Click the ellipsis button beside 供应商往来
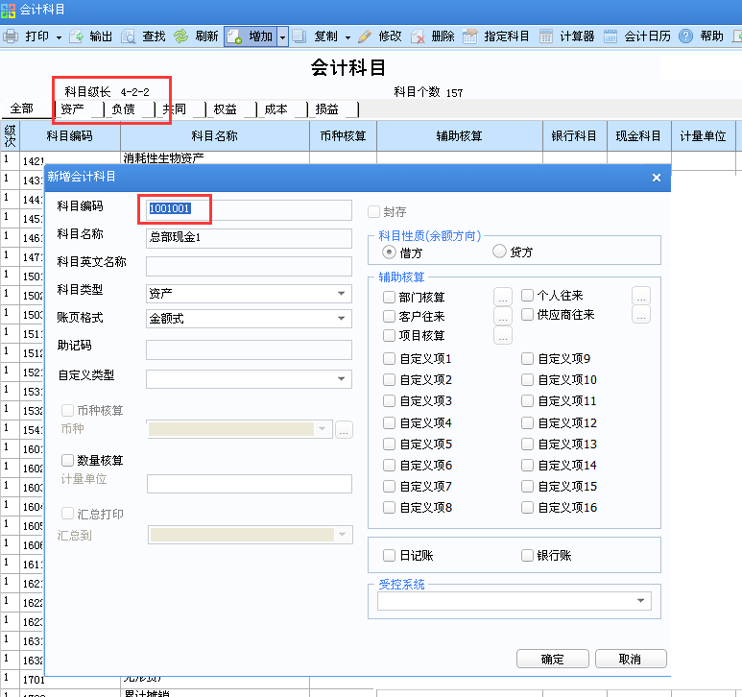 click(x=641, y=315)
